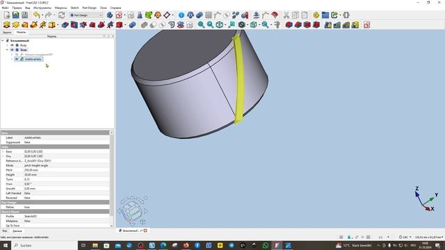This screenshot has height=250, width=445.
Task: Click the yellow Undo arrow
Action: (36, 15)
